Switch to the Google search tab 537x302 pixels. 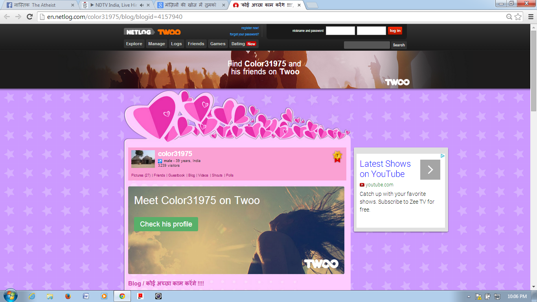190,5
